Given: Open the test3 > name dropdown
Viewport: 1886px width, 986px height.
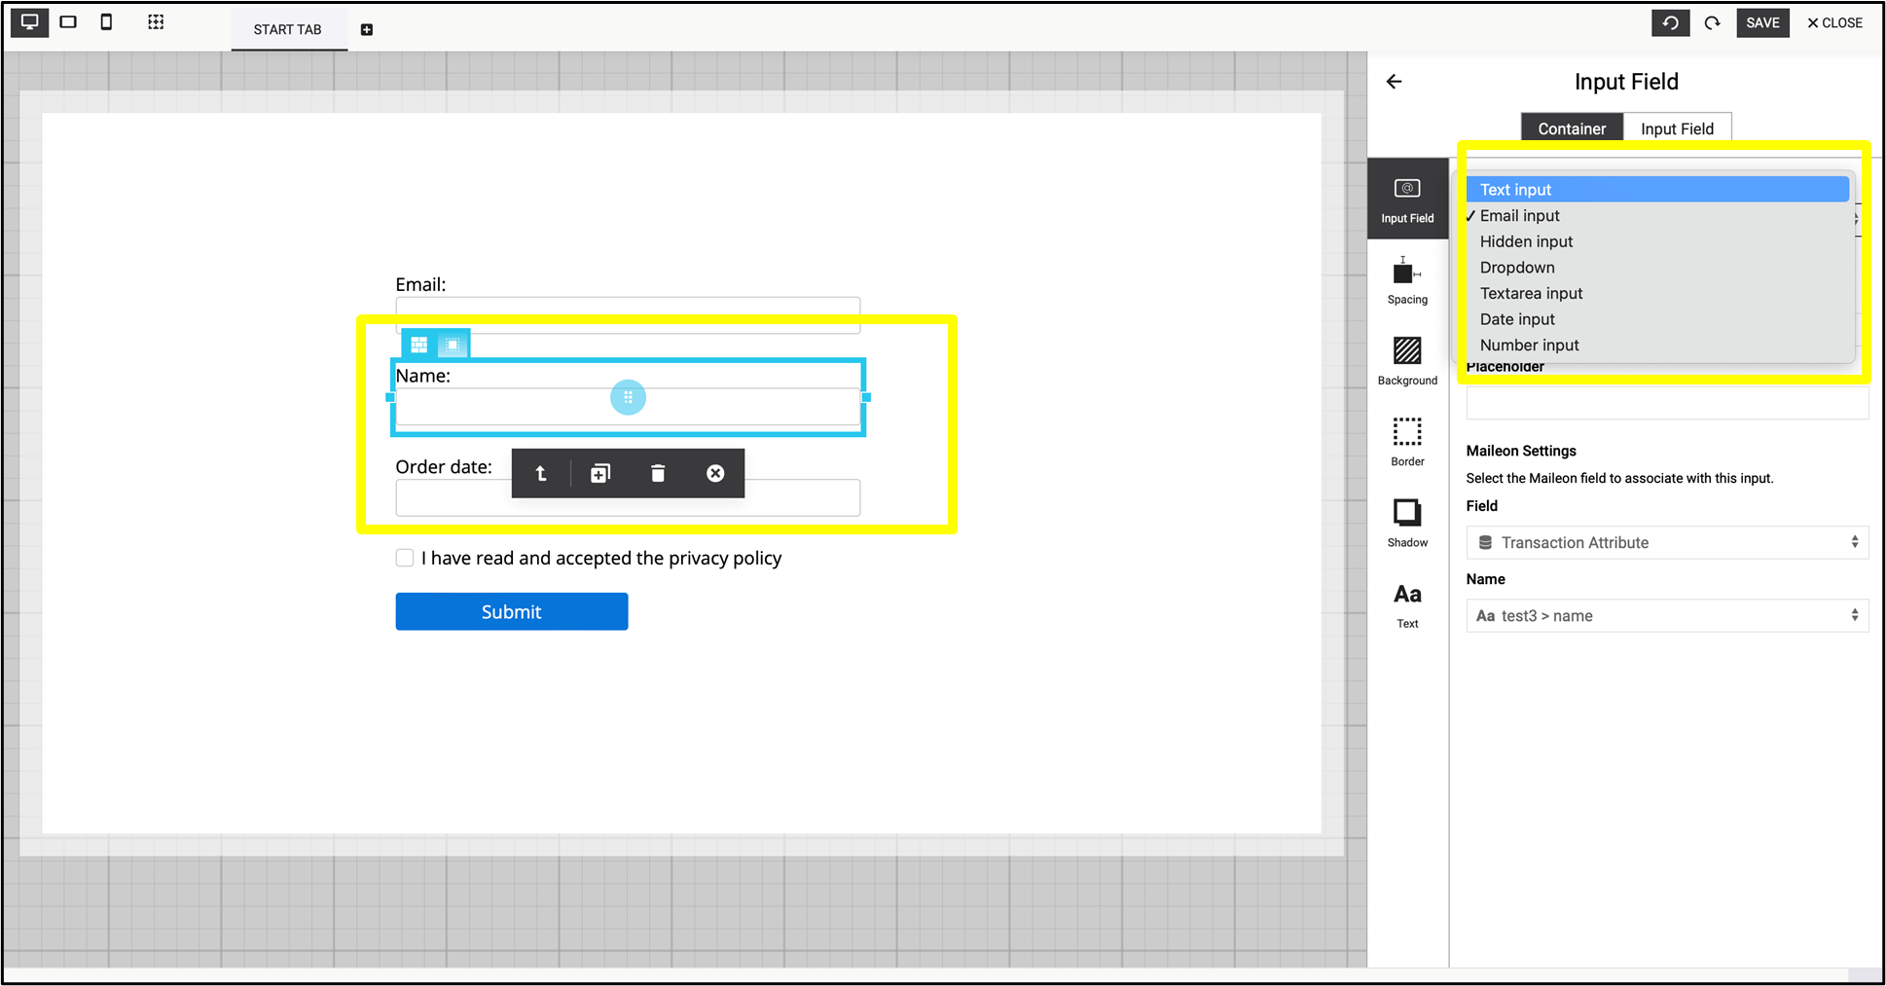Looking at the screenshot, I should tap(1667, 615).
